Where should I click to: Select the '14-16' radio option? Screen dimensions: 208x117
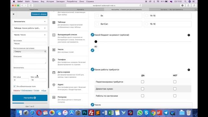pyautogui.click(x=147, y=16)
